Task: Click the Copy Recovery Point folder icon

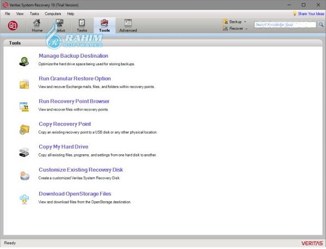Action: point(24,129)
